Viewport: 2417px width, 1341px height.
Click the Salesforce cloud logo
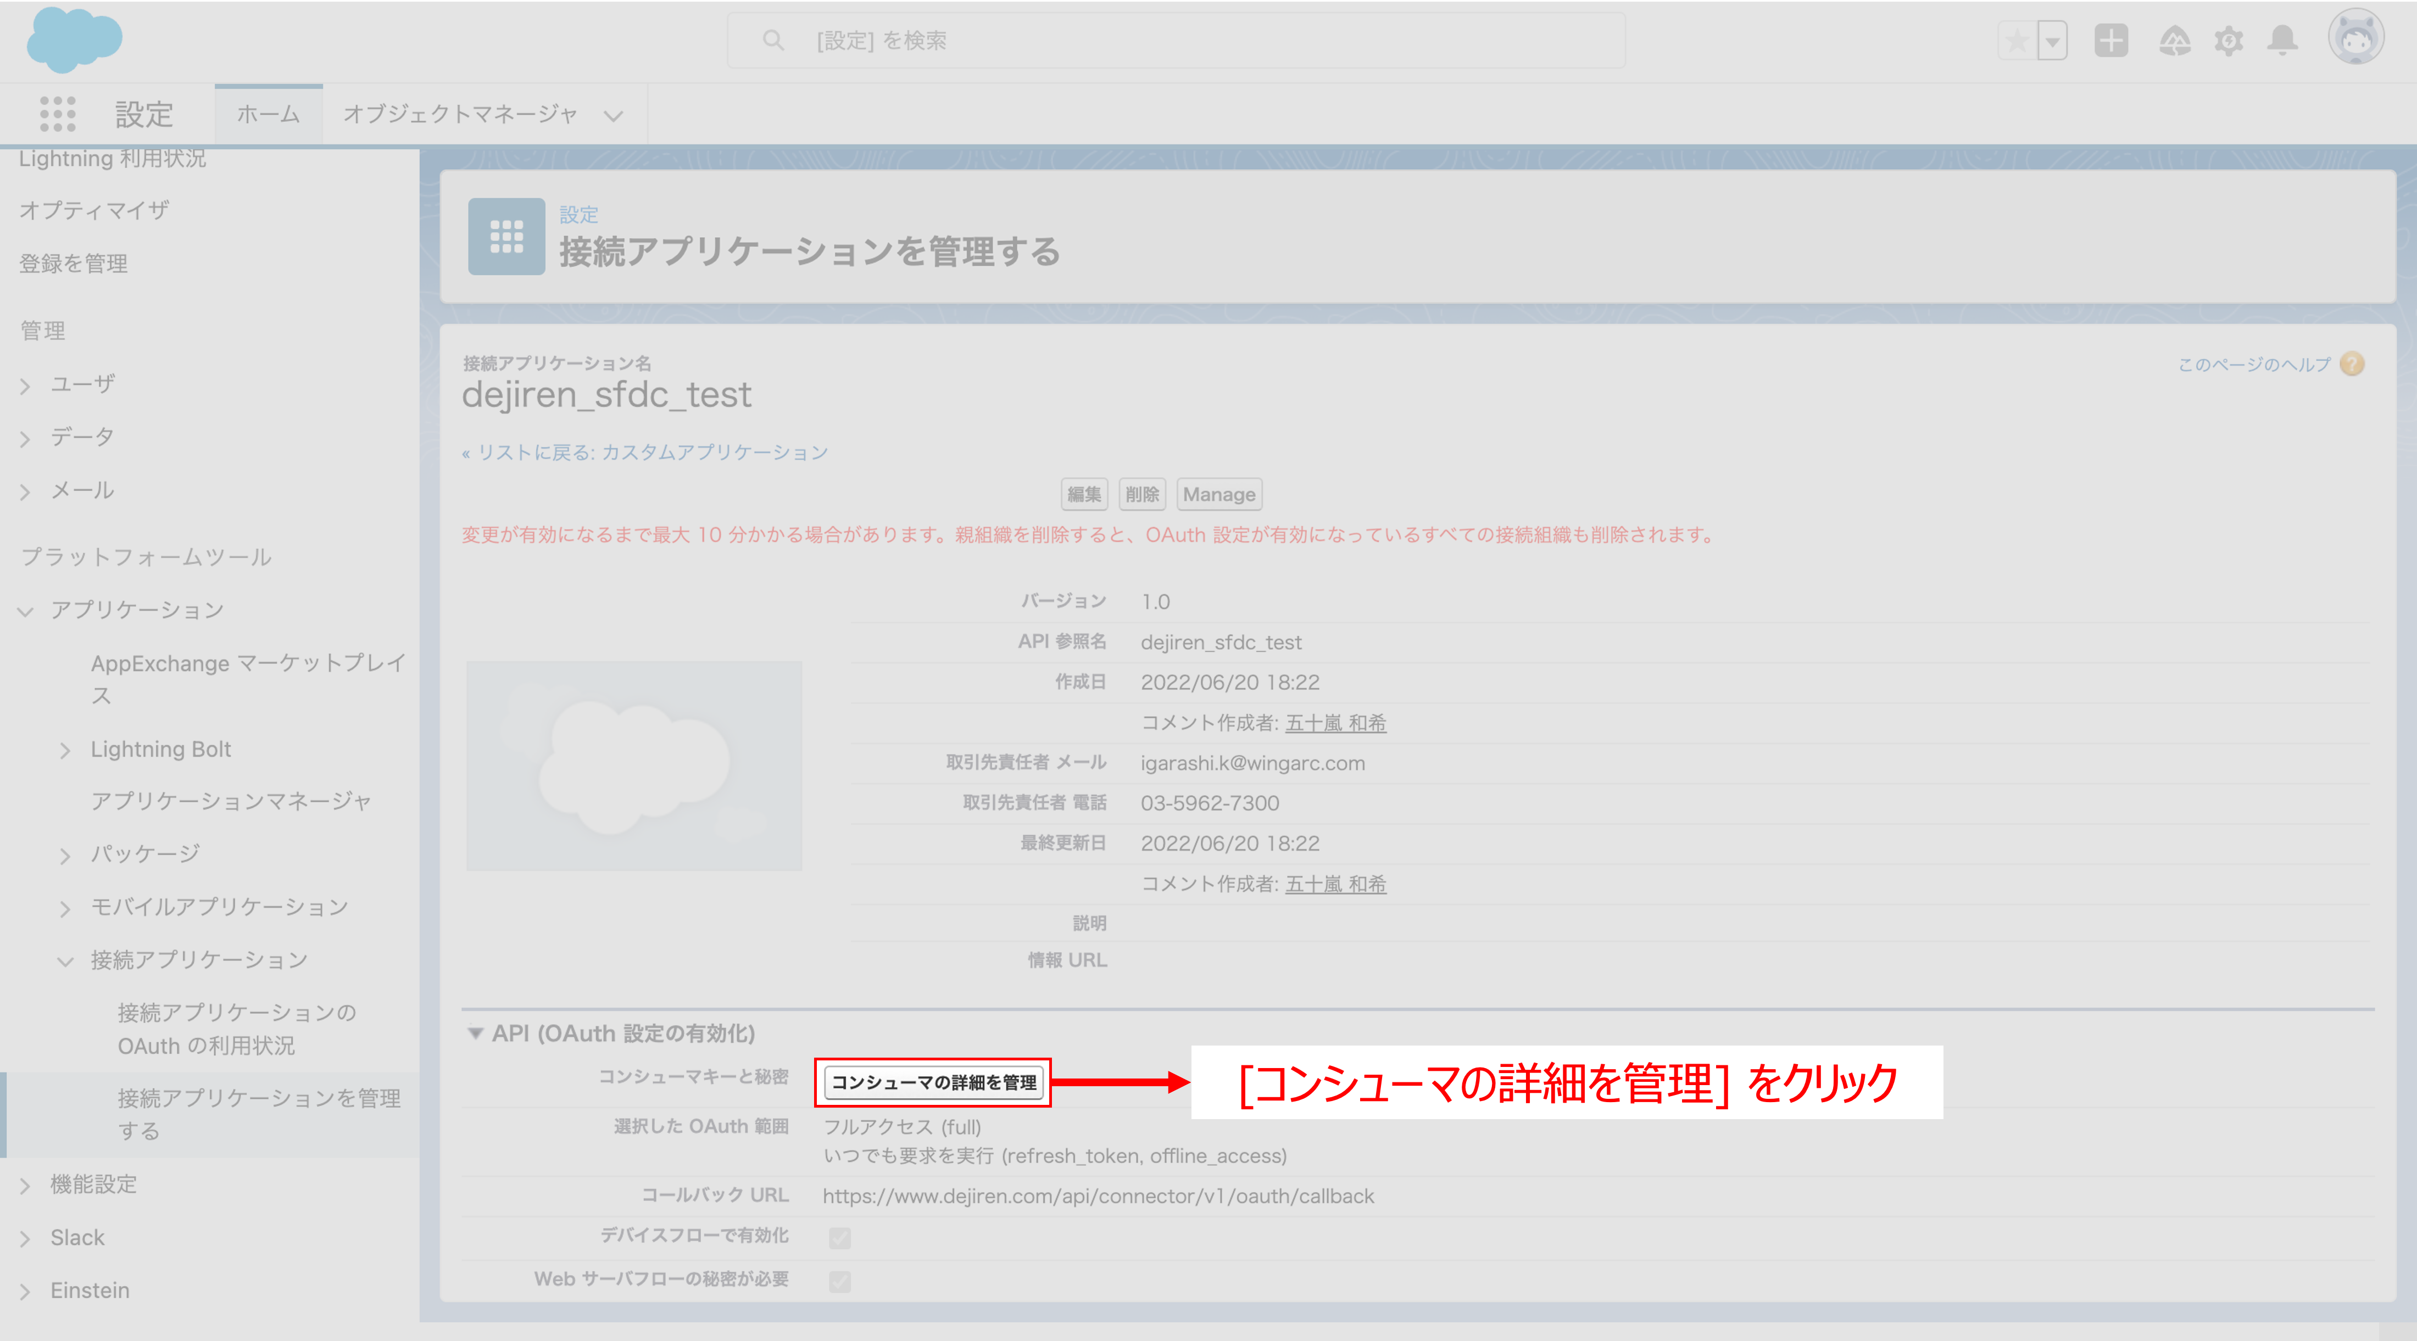(x=74, y=40)
